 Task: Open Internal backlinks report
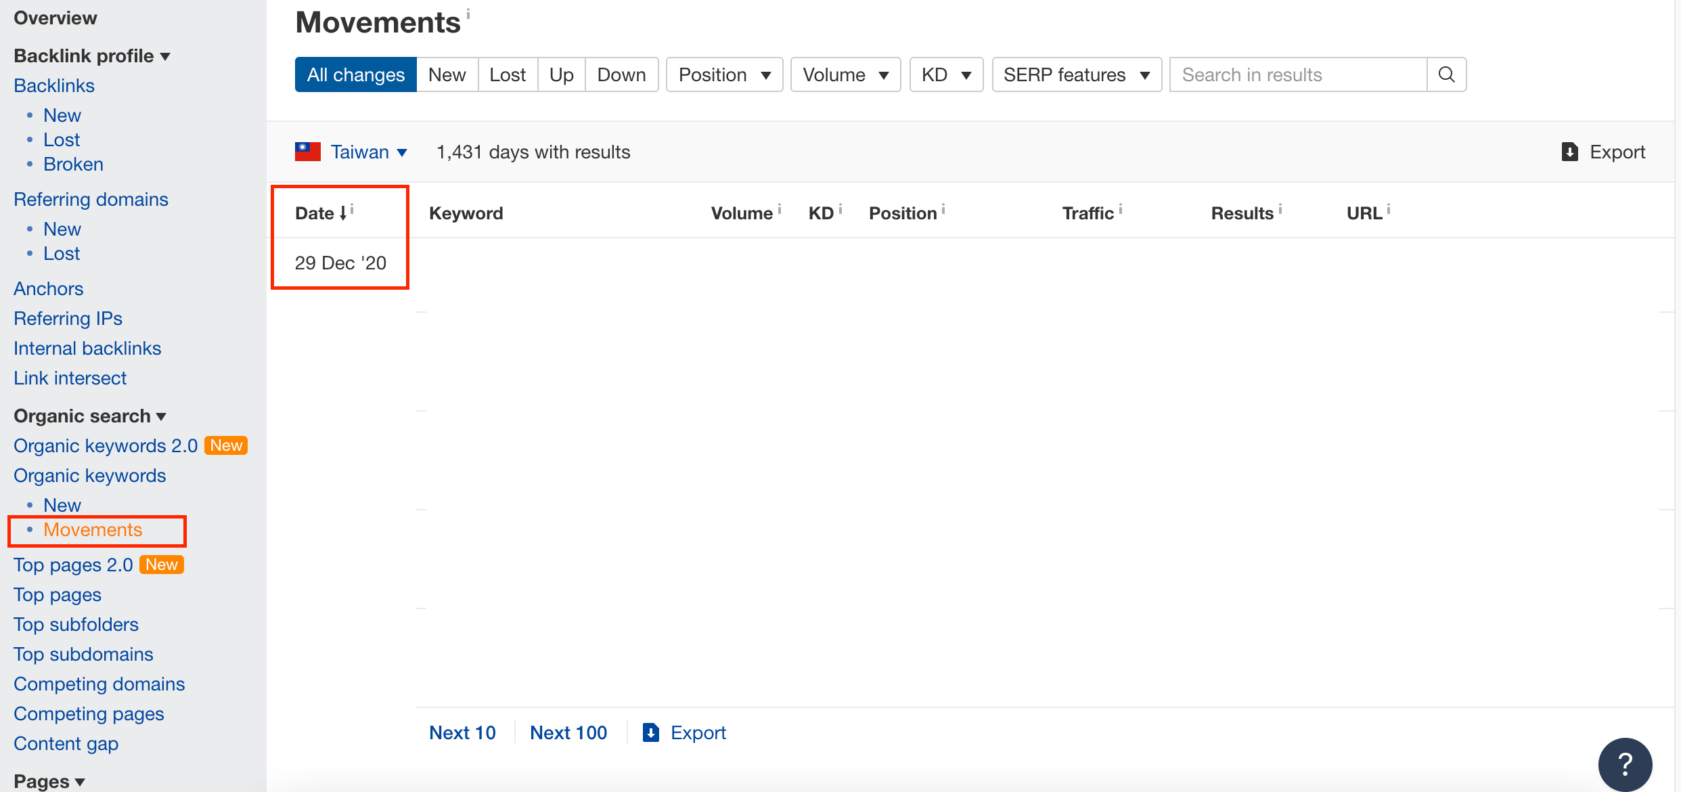pos(87,348)
